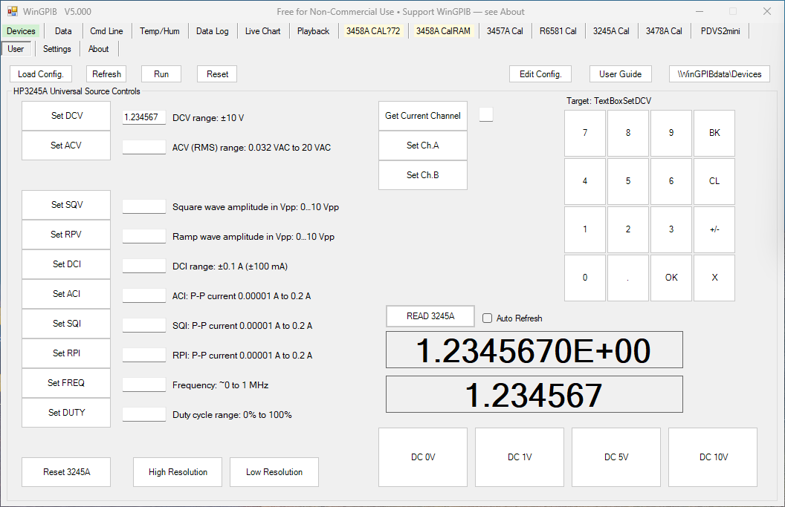Click the WinGPIB app icon in title bar
785x507 pixels.
12,11
